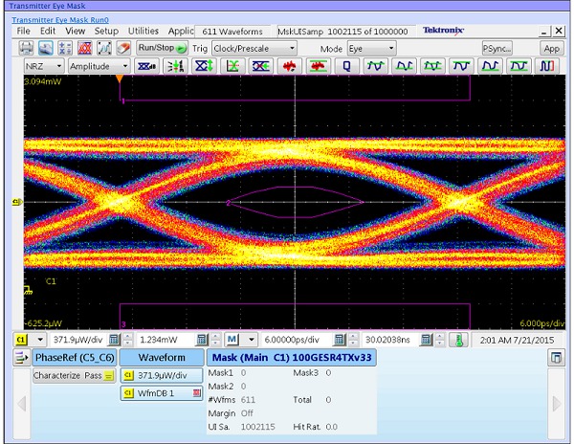Viewport: 574px width, 444px height.
Task: Click the 6.00000ps/div horizontal scale field
Action: coord(291,340)
